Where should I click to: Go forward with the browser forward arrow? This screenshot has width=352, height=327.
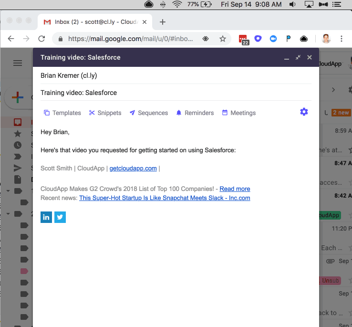pyautogui.click(x=26, y=39)
